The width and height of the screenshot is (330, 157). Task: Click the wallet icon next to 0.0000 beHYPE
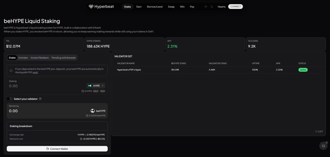[87, 116]
